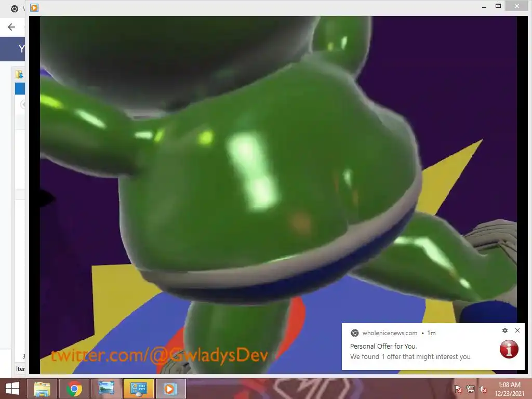Open the network status tray icon
This screenshot has width=532, height=399.
coord(471,389)
